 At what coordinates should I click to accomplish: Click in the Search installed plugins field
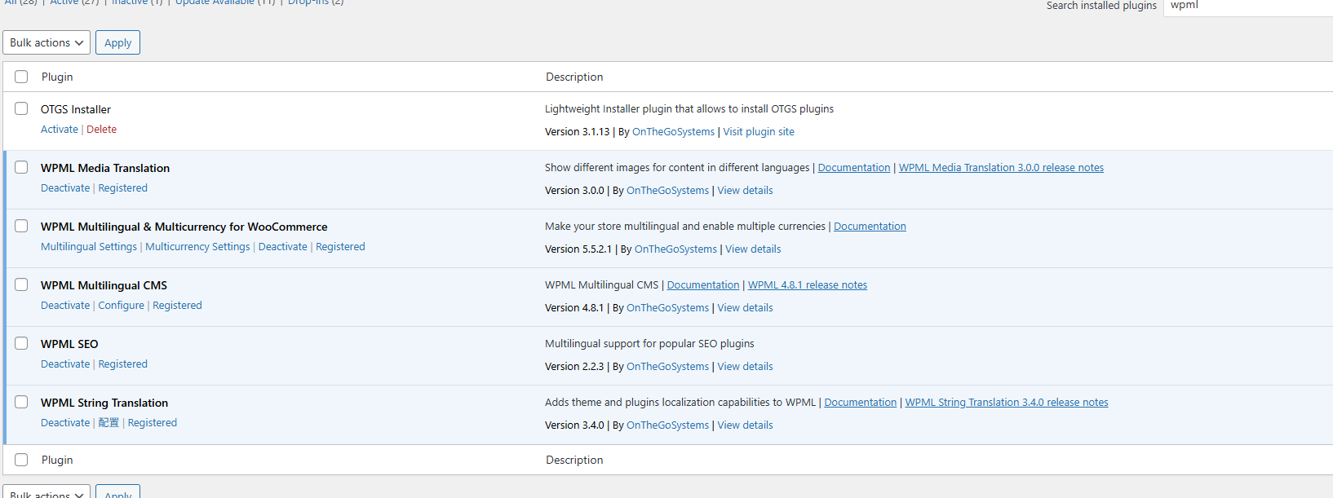1247,7
